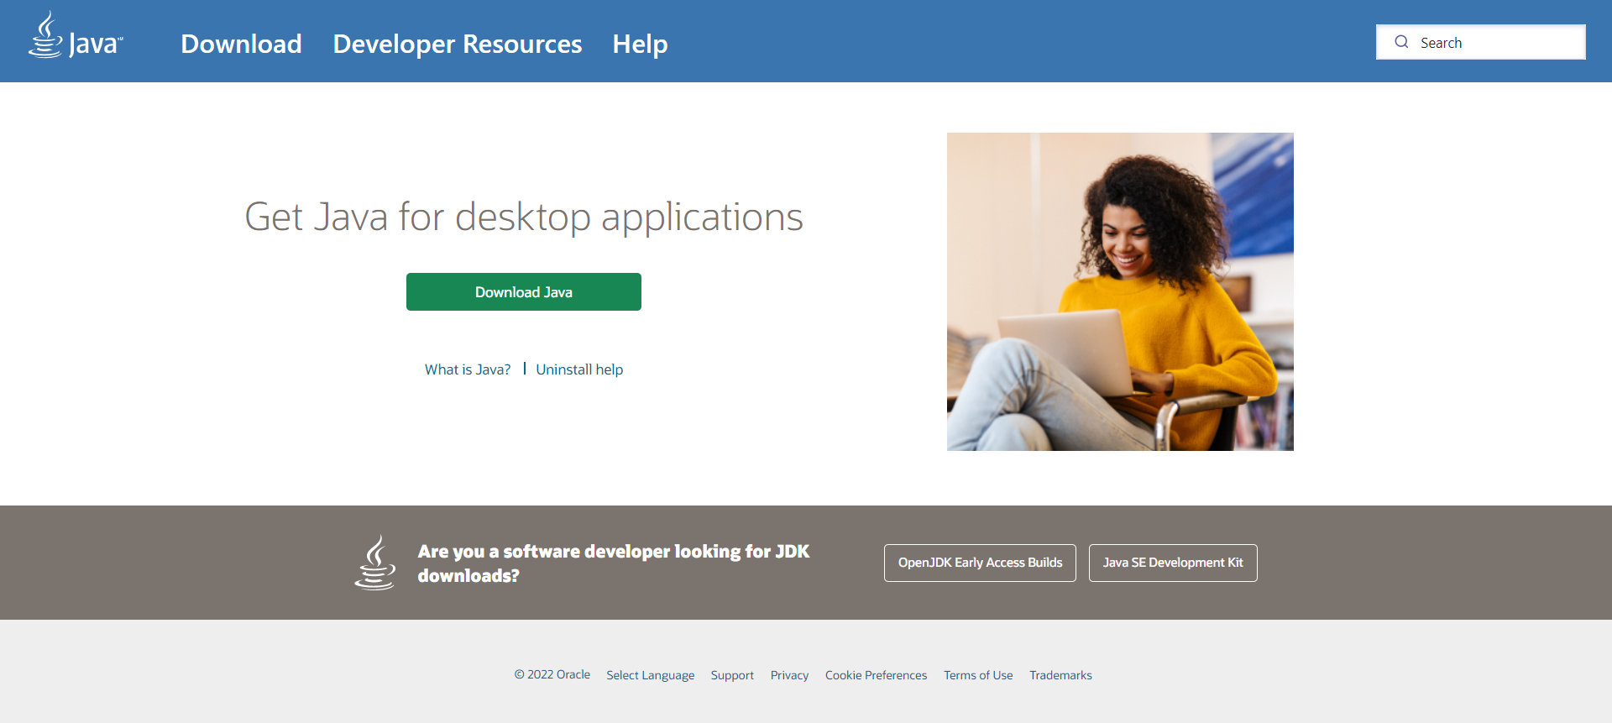Screen dimensions: 1612x723
Task: Click the software developer JDK downloads question text
Action: pyautogui.click(x=614, y=563)
